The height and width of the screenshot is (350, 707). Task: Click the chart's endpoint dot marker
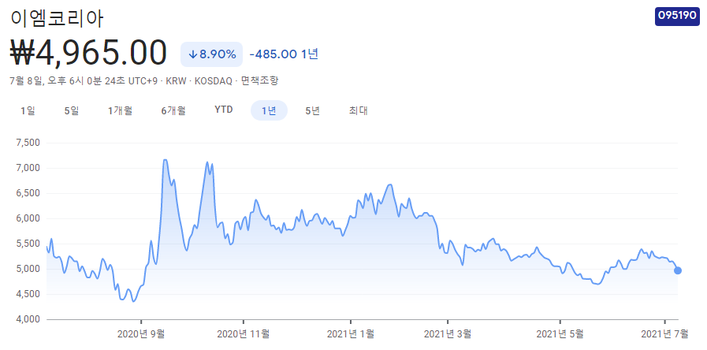677,270
